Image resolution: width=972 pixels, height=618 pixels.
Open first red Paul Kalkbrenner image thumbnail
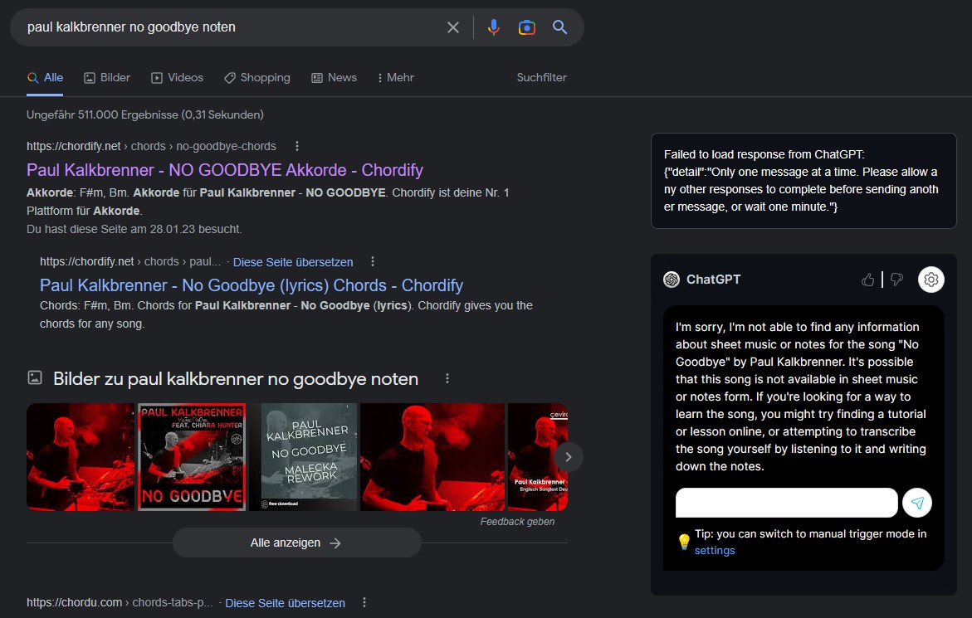coord(81,457)
